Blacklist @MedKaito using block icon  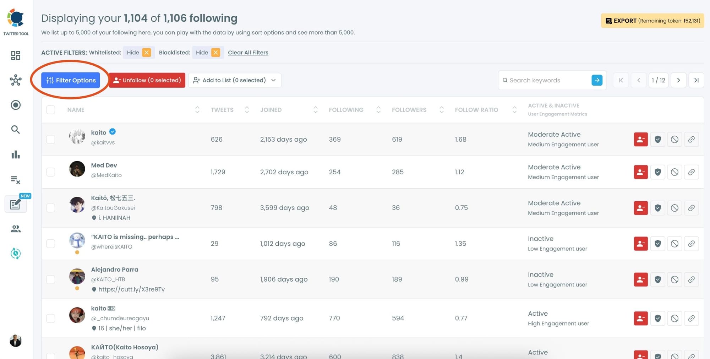[x=674, y=172]
